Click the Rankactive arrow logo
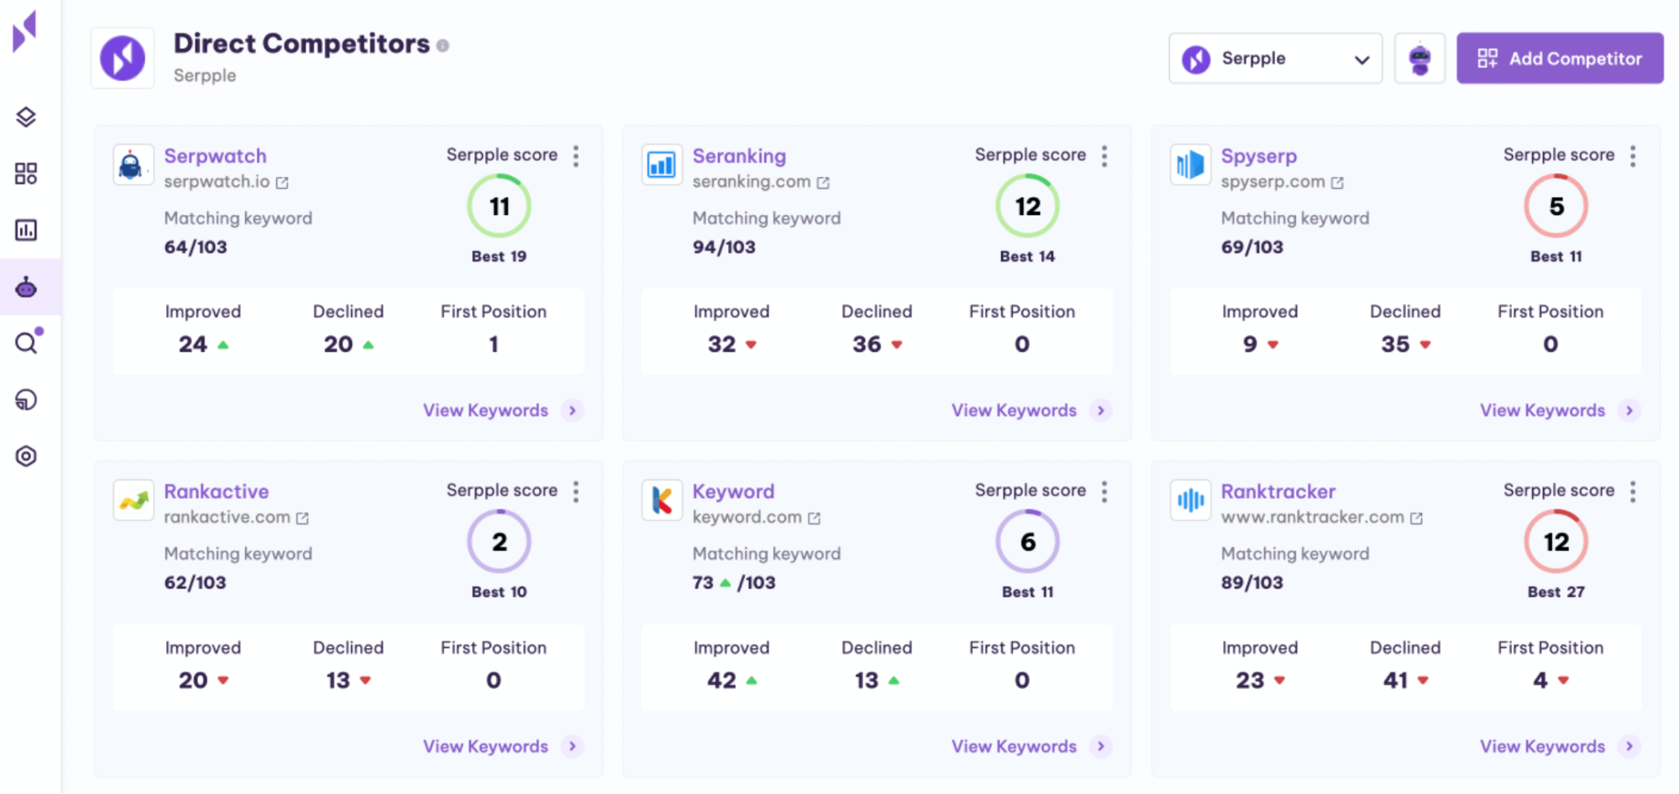This screenshot has width=1679, height=794. (133, 500)
